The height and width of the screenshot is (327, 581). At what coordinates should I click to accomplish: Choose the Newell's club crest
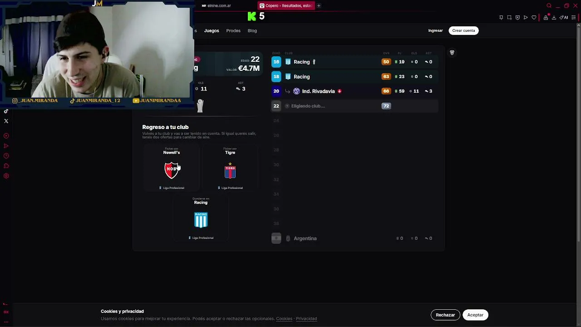pos(172,170)
